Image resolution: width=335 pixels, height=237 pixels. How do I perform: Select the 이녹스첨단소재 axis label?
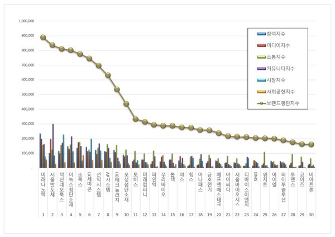tap(71, 189)
